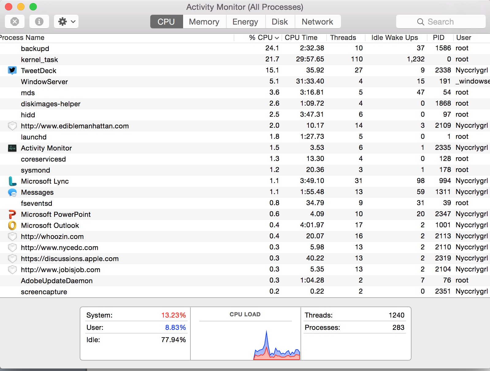Click the System 13.23% value
This screenshot has width=490, height=371.
click(x=174, y=315)
